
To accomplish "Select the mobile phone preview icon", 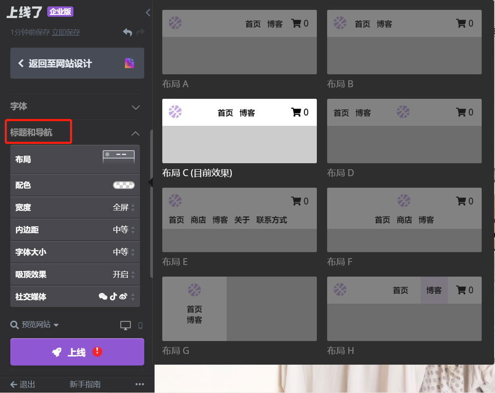I will click(140, 325).
